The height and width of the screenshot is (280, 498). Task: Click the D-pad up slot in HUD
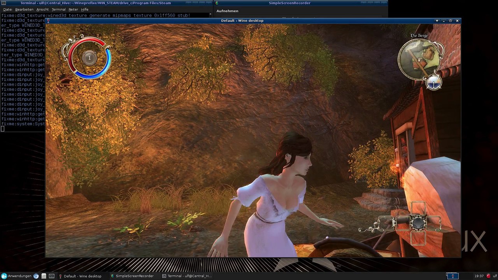[419, 208]
